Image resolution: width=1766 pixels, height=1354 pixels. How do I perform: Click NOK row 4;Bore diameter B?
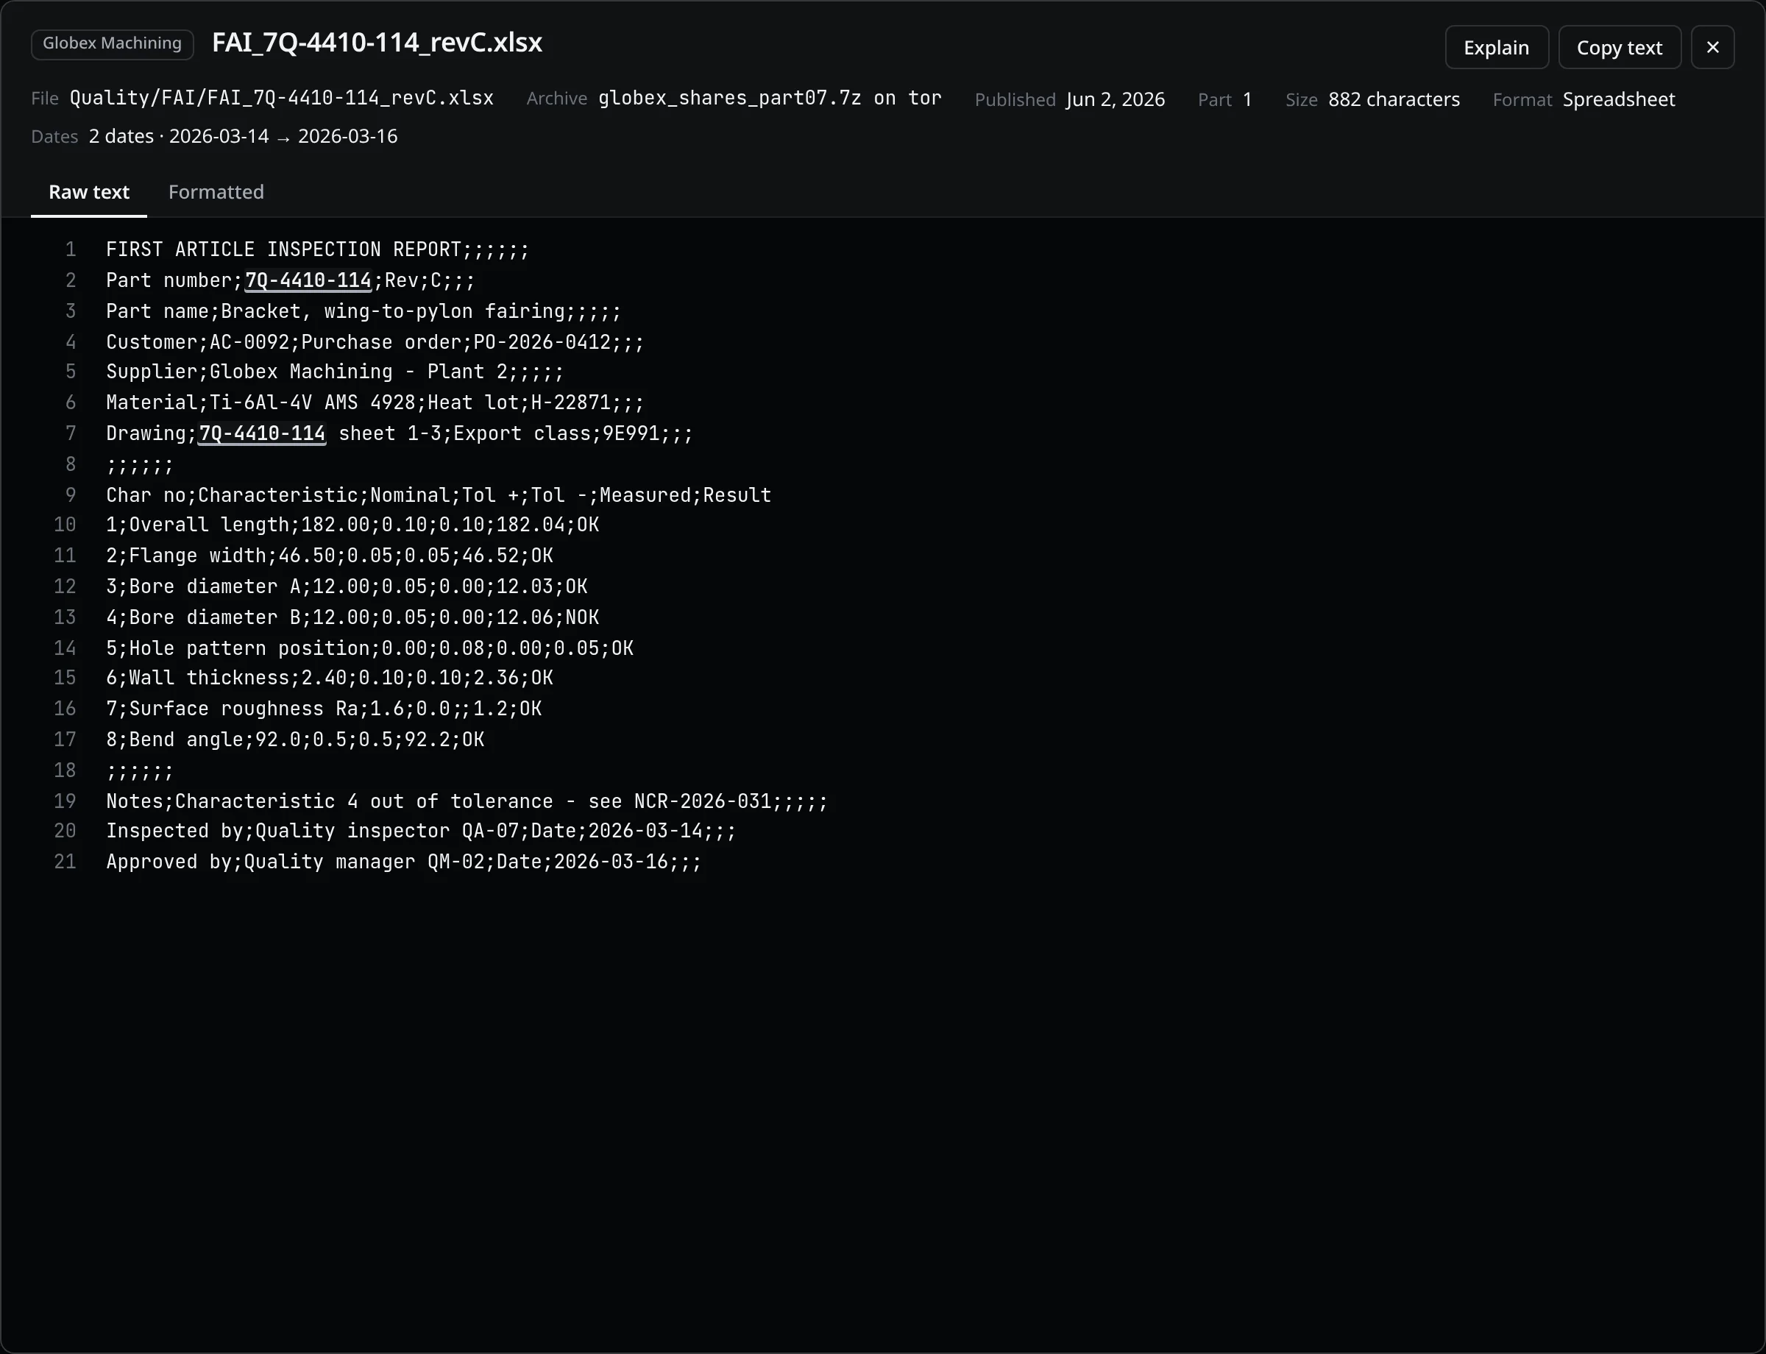click(x=352, y=617)
